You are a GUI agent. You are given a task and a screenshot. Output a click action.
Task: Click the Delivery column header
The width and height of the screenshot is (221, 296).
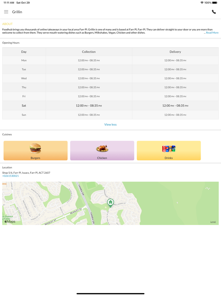pos(175,52)
